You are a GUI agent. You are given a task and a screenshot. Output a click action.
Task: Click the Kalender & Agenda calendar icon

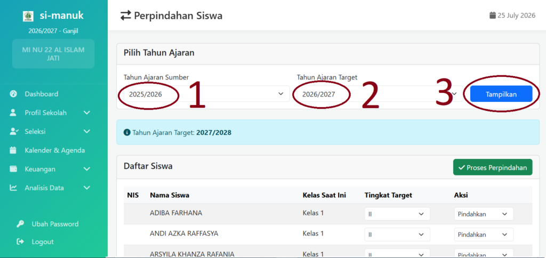(x=13, y=150)
